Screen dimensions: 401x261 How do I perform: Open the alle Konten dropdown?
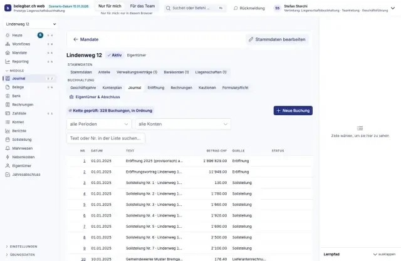(183, 124)
